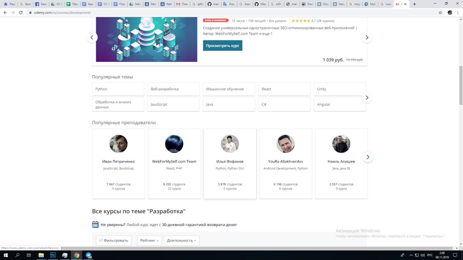This screenshot has width=463, height=260.
Task: Open Windows Start menu
Action: pos(6,255)
